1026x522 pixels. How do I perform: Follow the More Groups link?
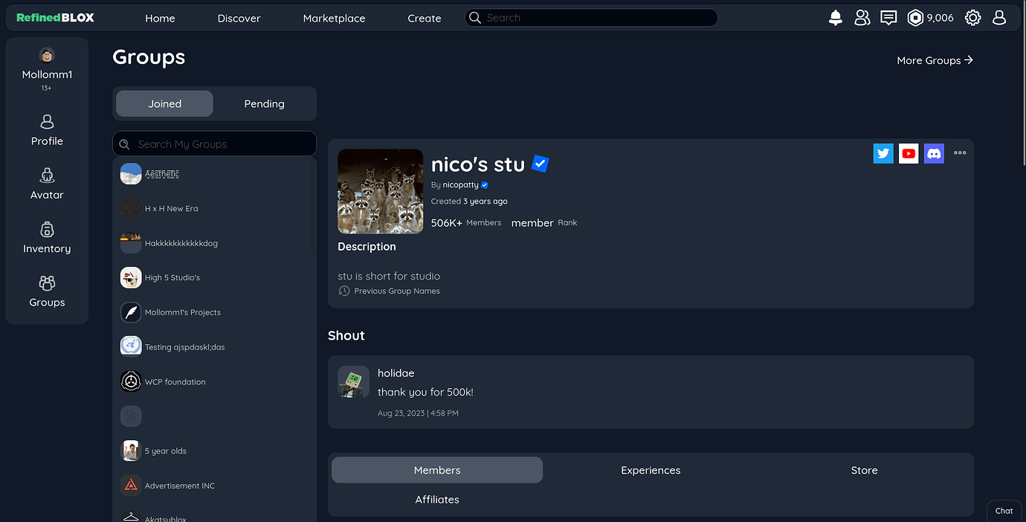935,60
